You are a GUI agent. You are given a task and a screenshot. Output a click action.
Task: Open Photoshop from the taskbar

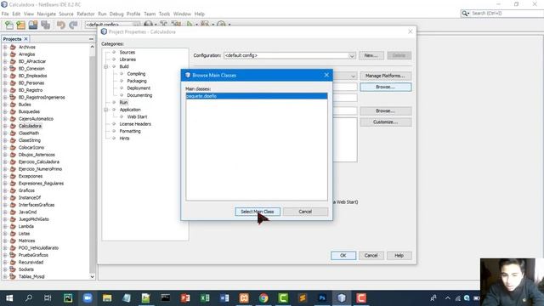coord(322,298)
